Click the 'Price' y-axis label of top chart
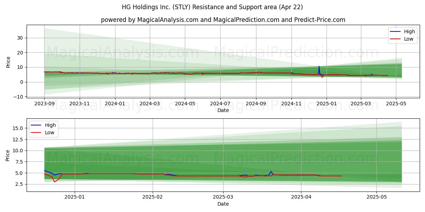This screenshot has height=212, width=425. coord(8,62)
